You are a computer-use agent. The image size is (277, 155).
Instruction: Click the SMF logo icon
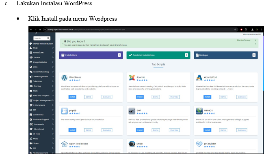tap(132, 111)
